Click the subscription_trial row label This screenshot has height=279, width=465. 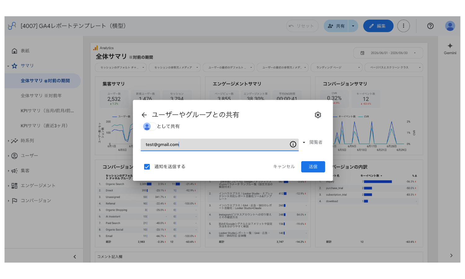[336, 195]
